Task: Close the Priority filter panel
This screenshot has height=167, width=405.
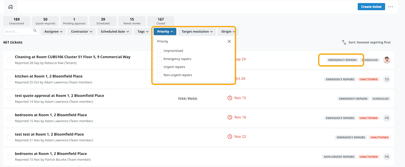Action: coord(229,41)
